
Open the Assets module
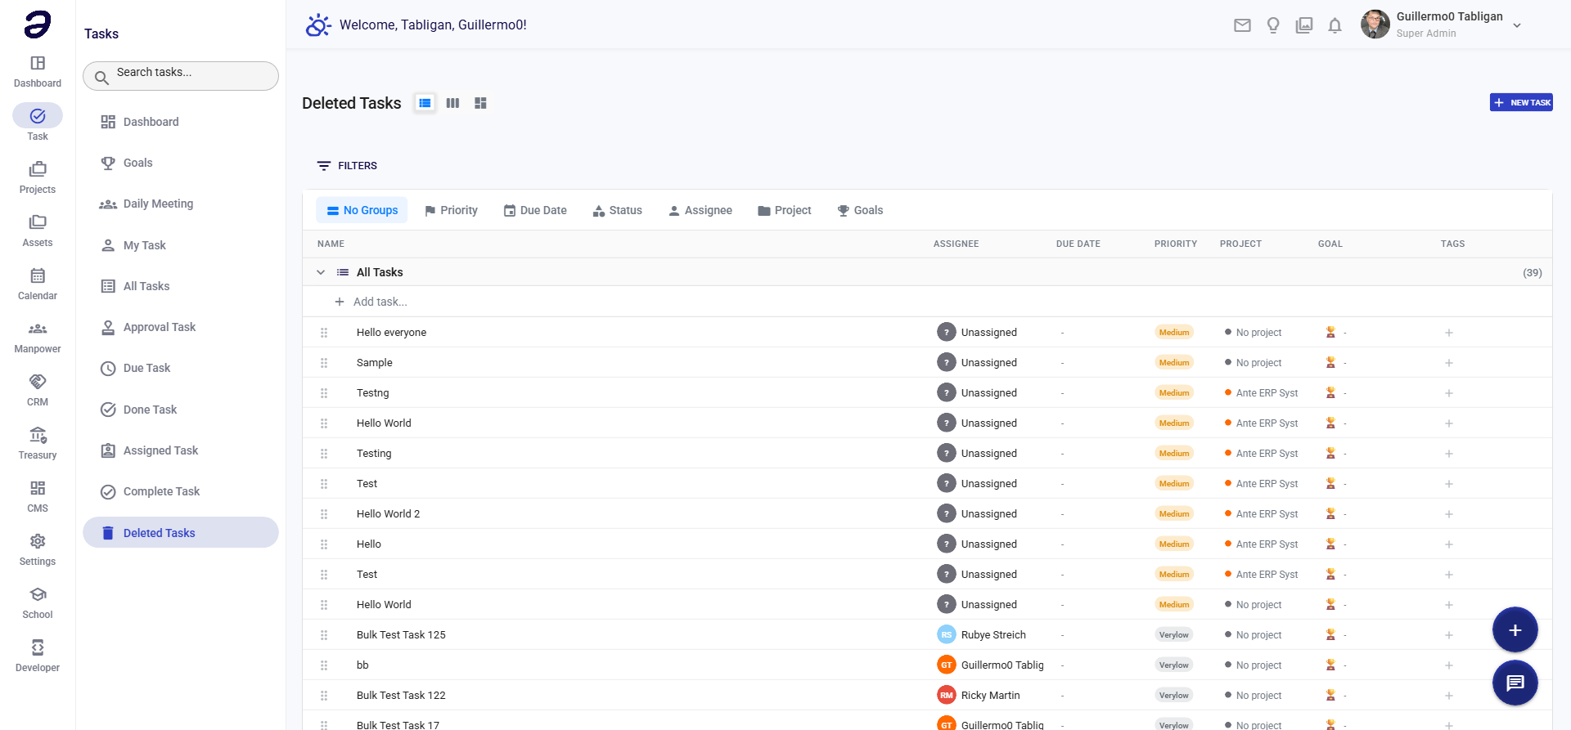point(38,231)
